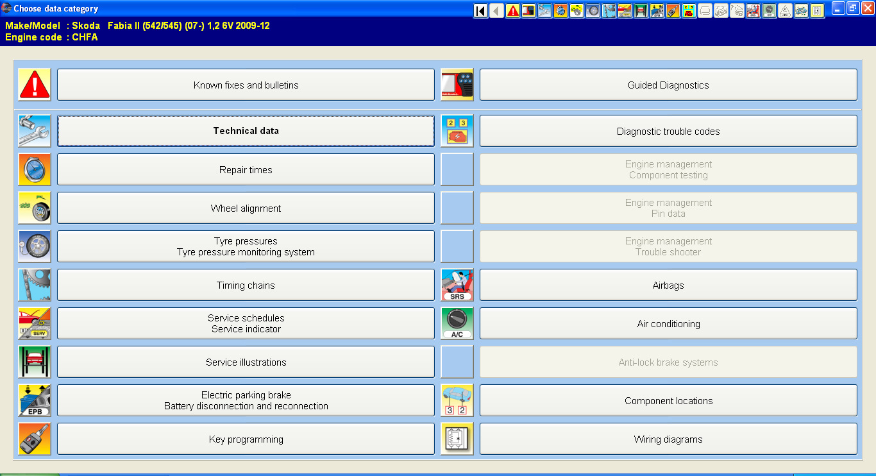Open the Guided Diagnostics button
This screenshot has width=876, height=476.
click(668, 85)
